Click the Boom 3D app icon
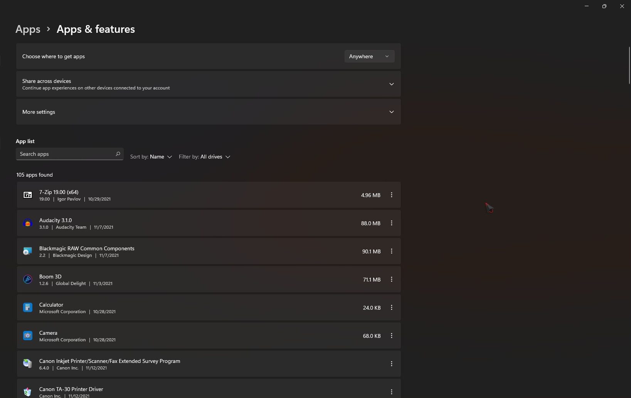This screenshot has width=631, height=398. pyautogui.click(x=28, y=280)
